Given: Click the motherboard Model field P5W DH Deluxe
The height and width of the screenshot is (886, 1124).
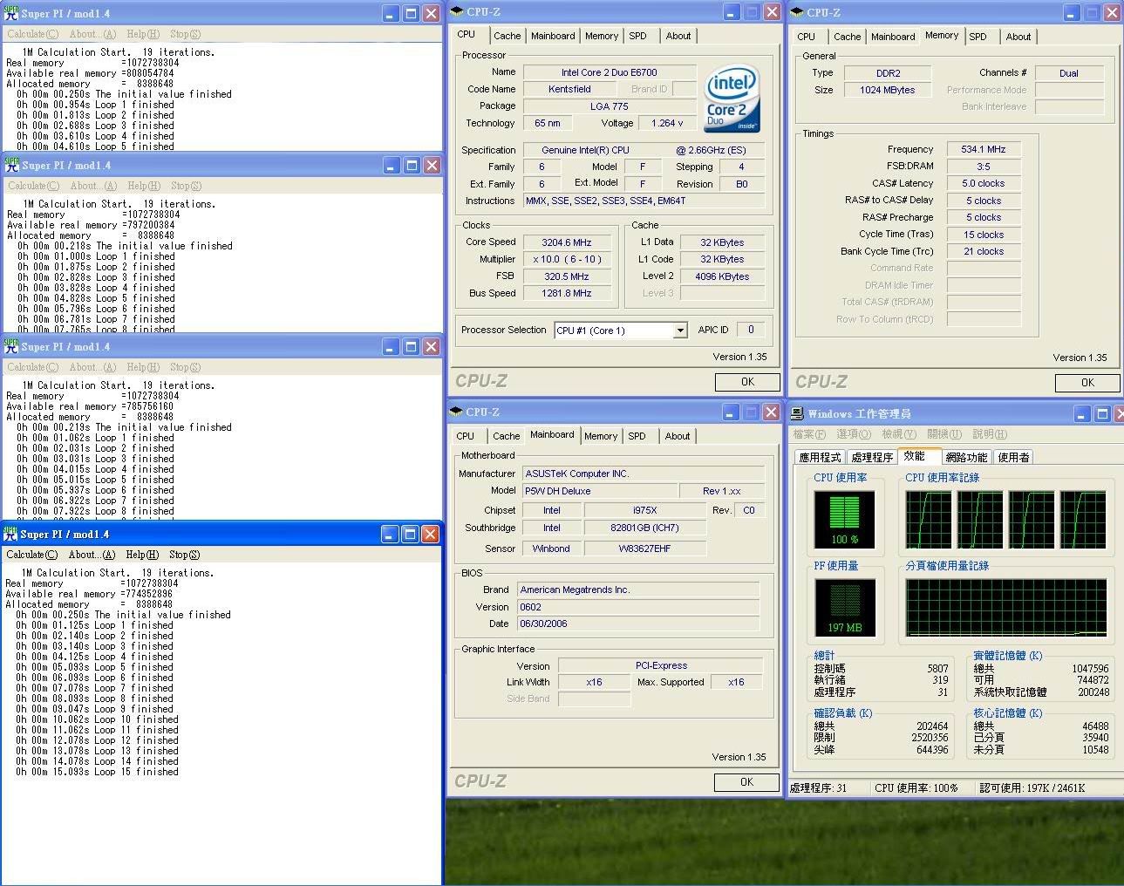Looking at the screenshot, I should click(x=599, y=491).
